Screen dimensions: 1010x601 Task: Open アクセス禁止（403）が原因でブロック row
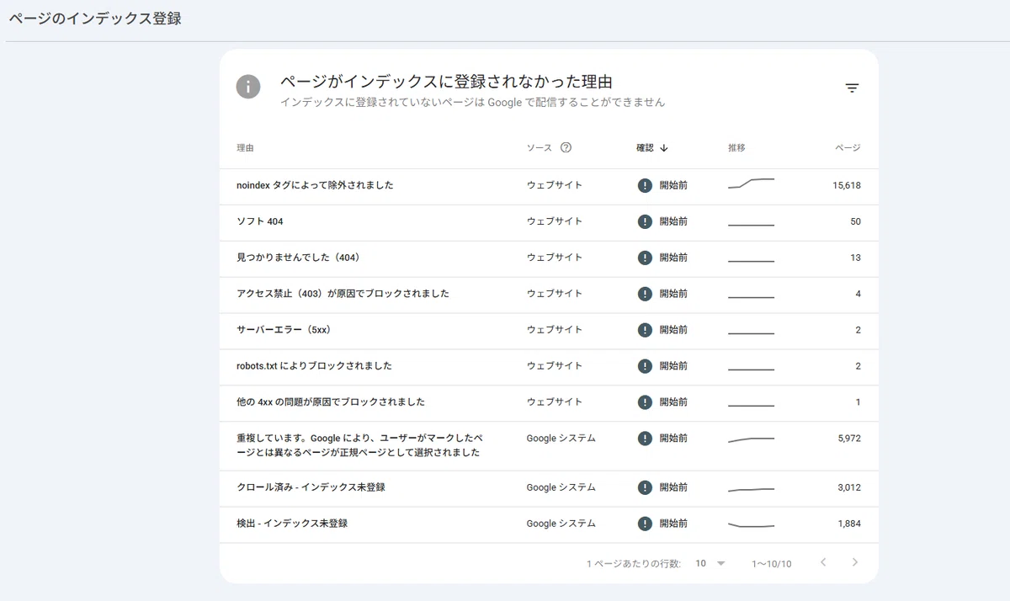(549, 294)
